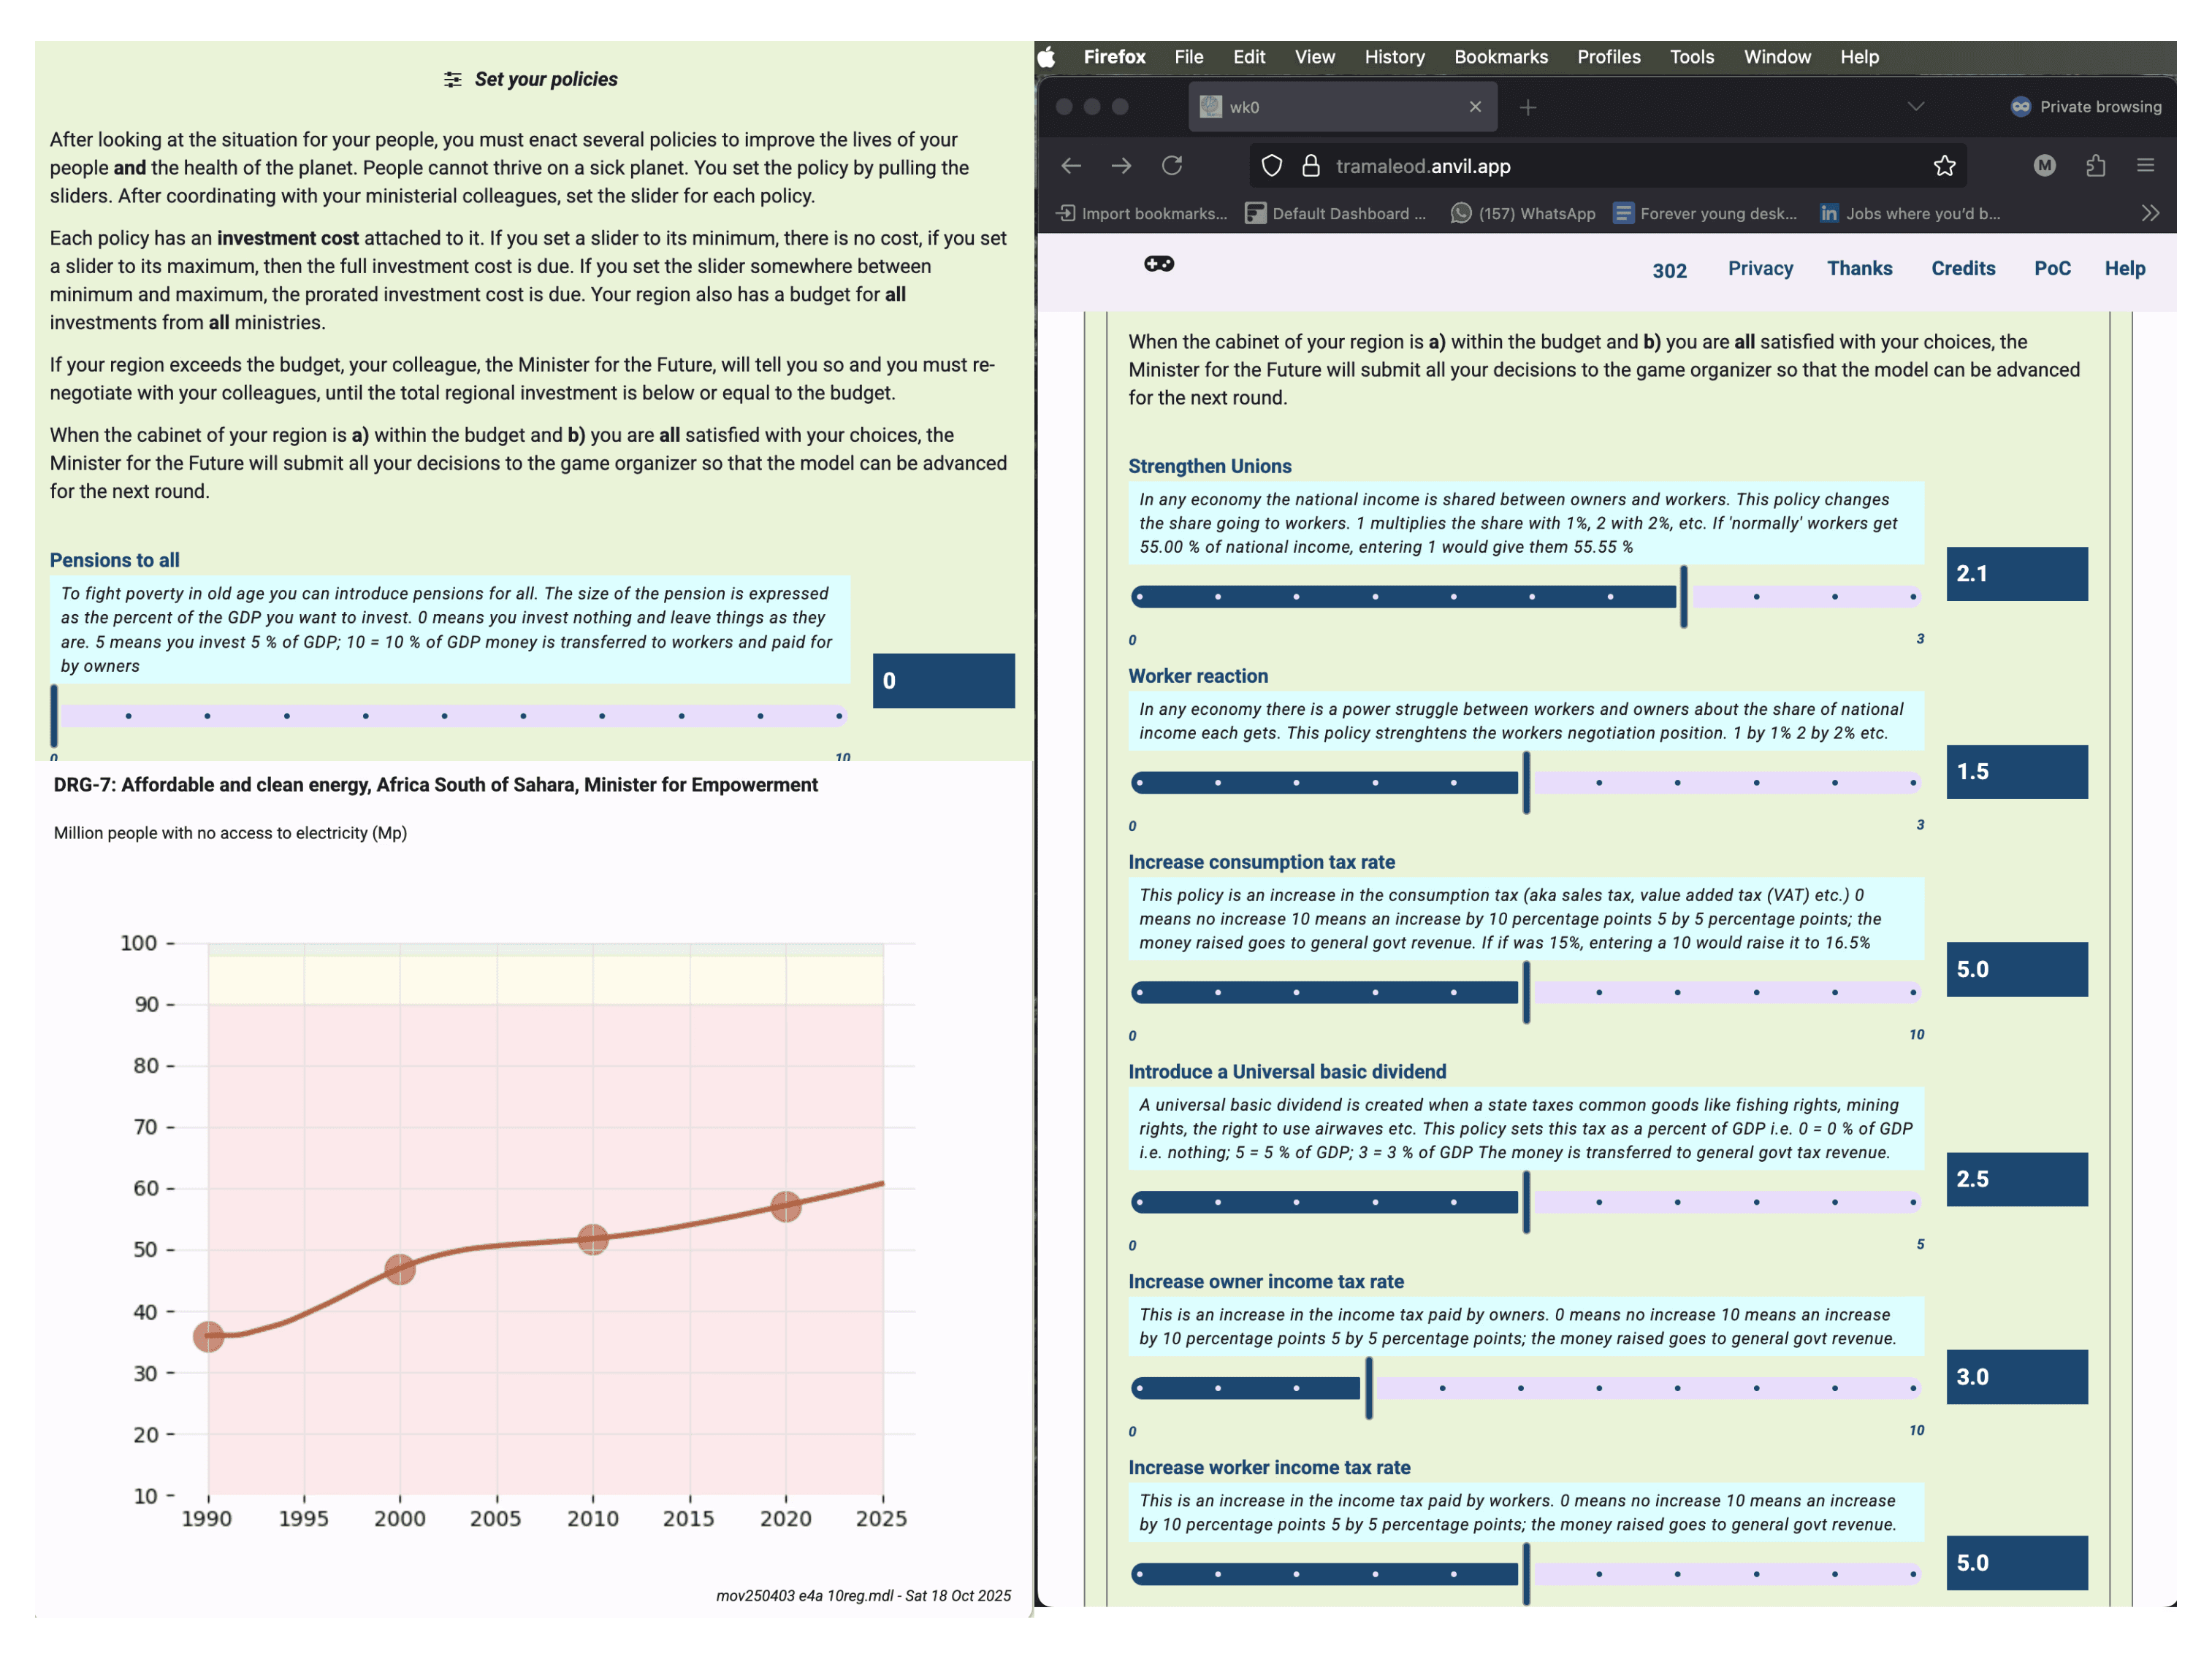
Task: Click the Private browsing mask indicator
Action: click(2086, 107)
